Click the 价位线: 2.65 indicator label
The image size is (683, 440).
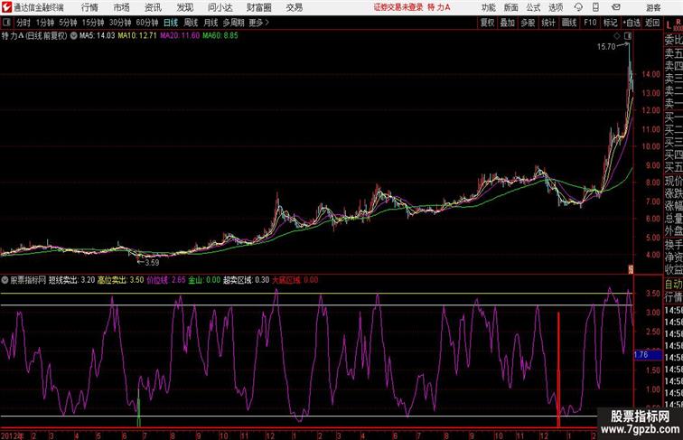click(166, 280)
